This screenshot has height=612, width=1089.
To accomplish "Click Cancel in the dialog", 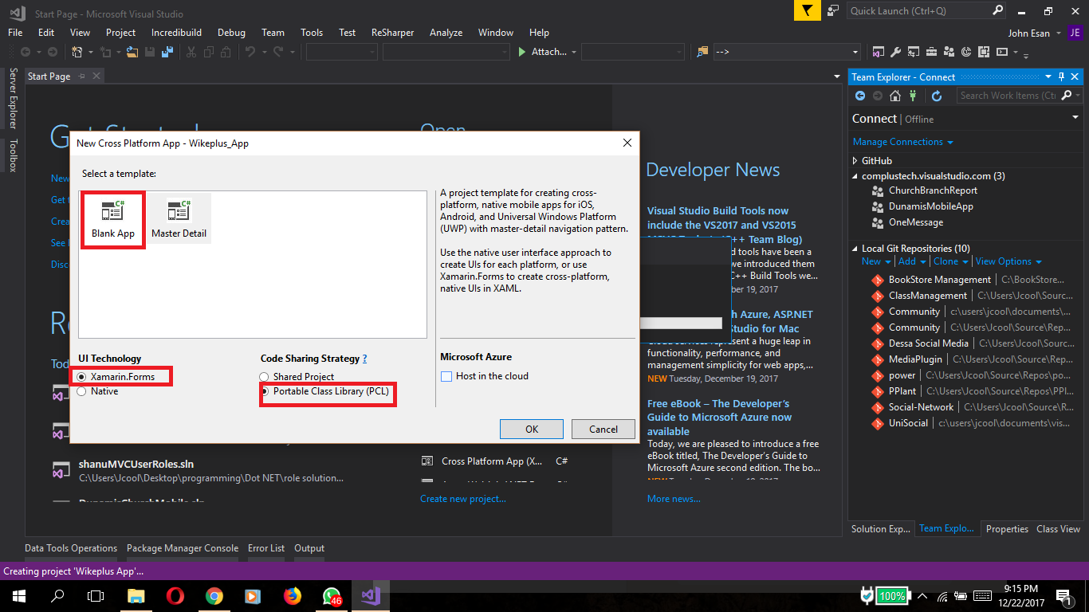I will tap(603, 429).
